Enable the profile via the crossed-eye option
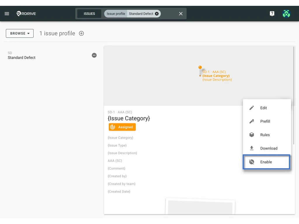This screenshot has height=224, width=299. 266,162
